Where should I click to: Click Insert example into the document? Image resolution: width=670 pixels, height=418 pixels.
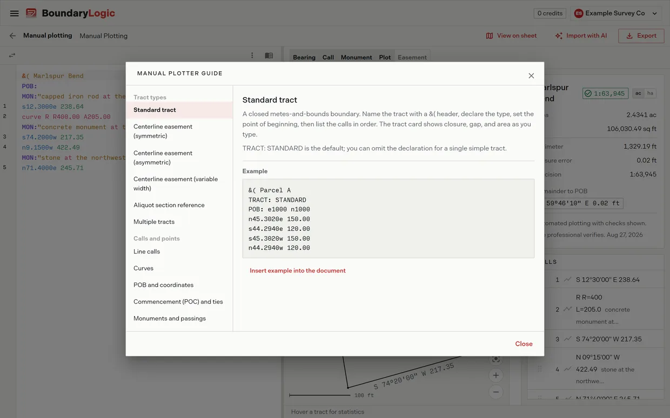coord(298,271)
